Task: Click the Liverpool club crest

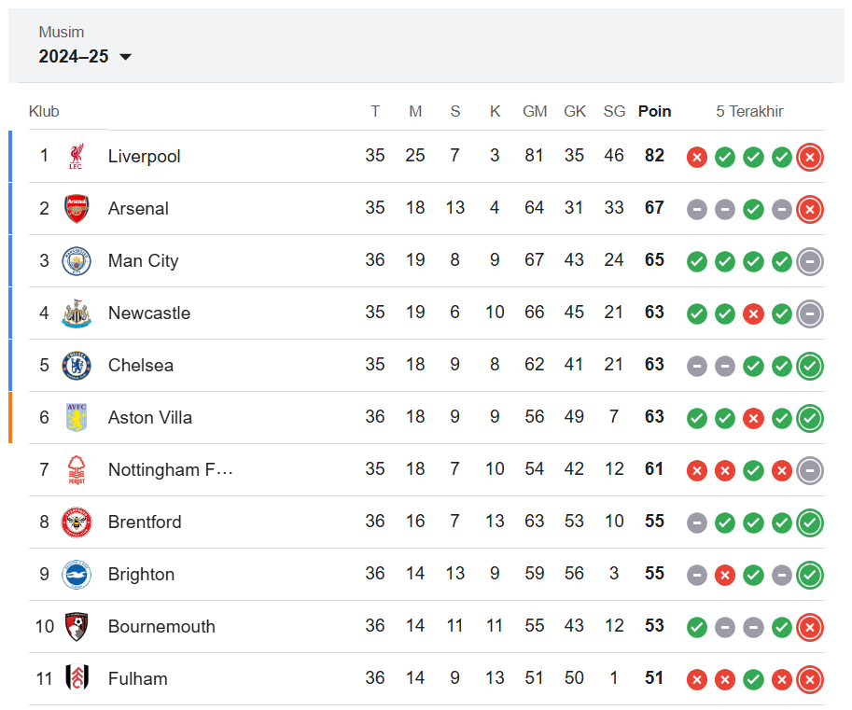Action: pos(77,157)
